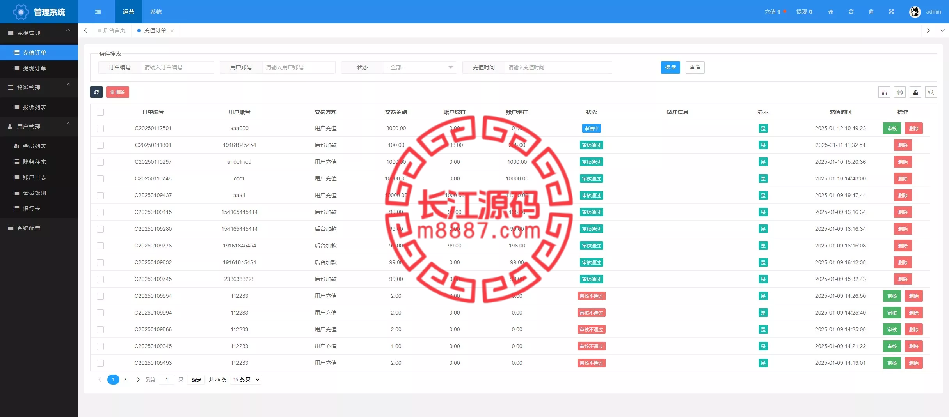Image resolution: width=949 pixels, height=417 pixels.
Task: Open 充值 notification in header
Action: click(775, 12)
